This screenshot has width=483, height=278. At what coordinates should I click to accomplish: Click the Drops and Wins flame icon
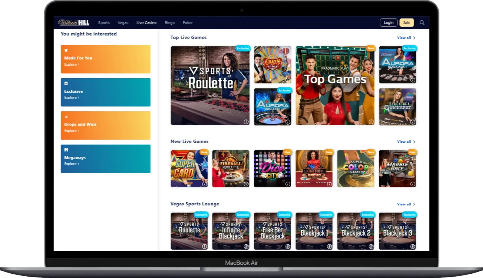point(66,117)
